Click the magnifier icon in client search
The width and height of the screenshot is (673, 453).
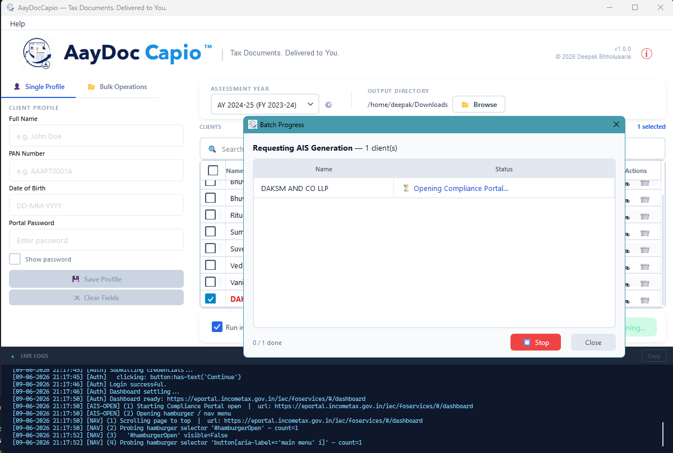tap(212, 149)
